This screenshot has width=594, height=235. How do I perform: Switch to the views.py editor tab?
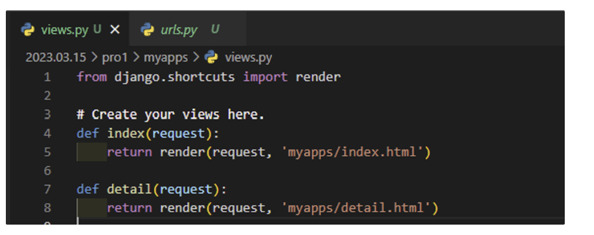(68, 29)
